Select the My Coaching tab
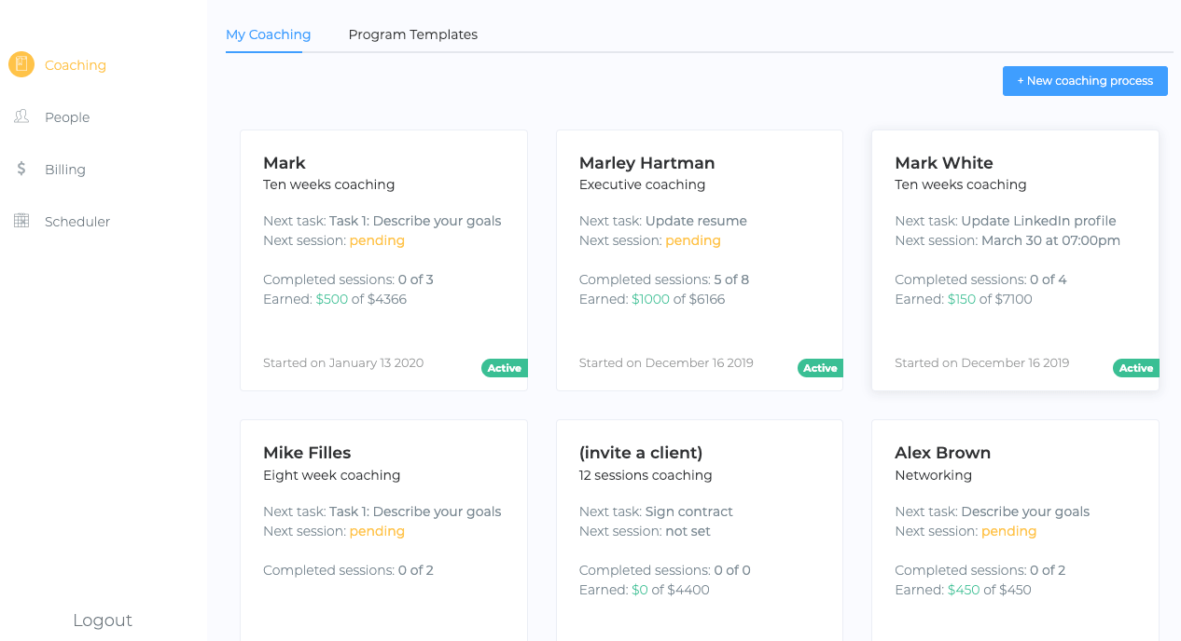 [268, 34]
